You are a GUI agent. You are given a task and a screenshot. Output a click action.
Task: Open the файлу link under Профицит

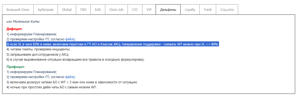(70, 77)
